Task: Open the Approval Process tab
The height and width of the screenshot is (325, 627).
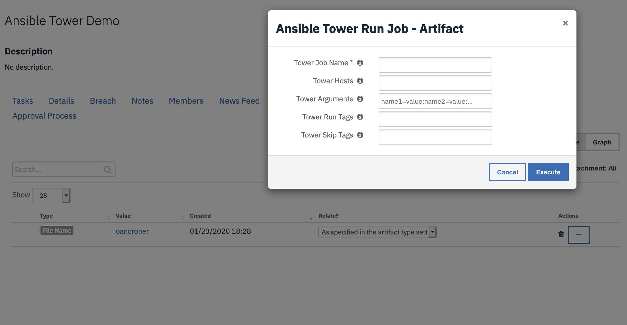Action: [x=44, y=116]
